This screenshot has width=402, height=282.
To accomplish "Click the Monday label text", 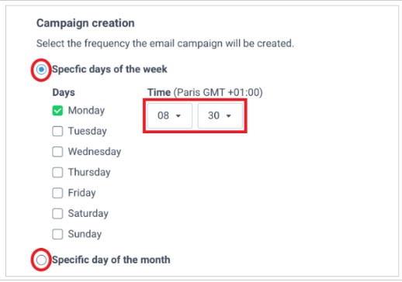I will point(86,111).
